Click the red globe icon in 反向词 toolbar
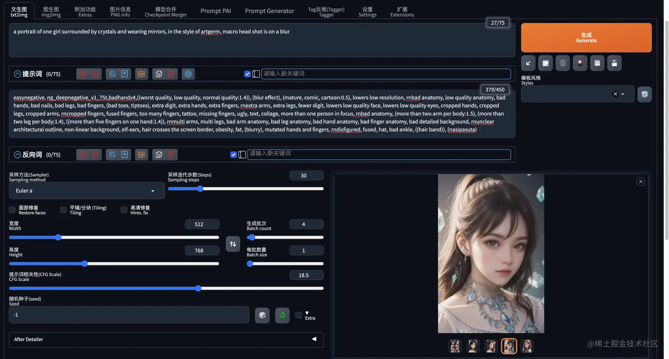This screenshot has width=669, height=359. click(x=83, y=155)
